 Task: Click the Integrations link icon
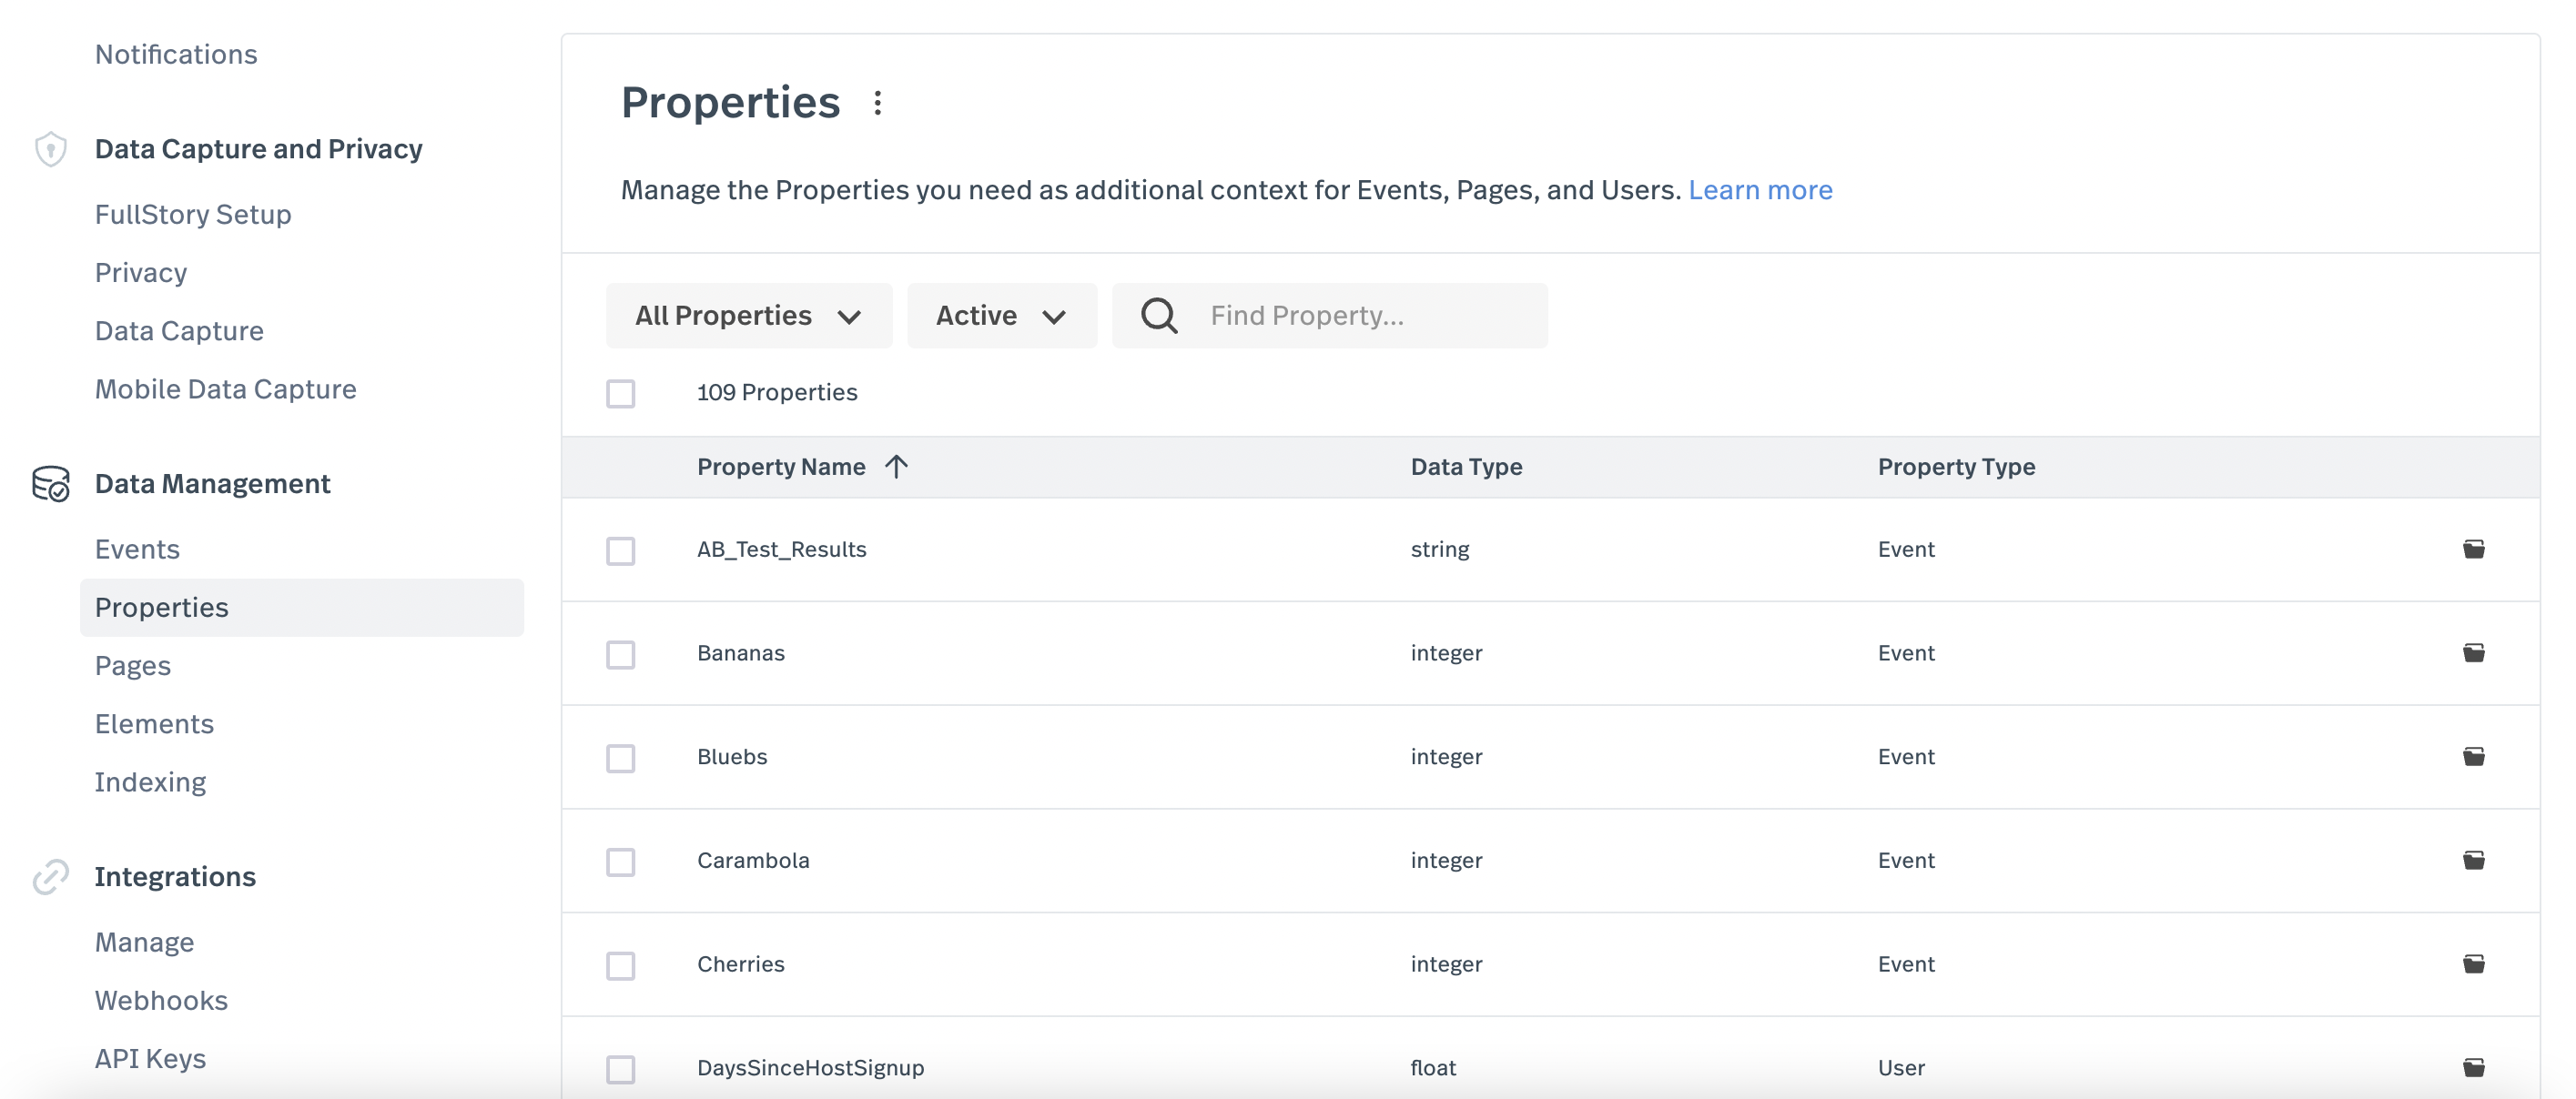click(50, 876)
